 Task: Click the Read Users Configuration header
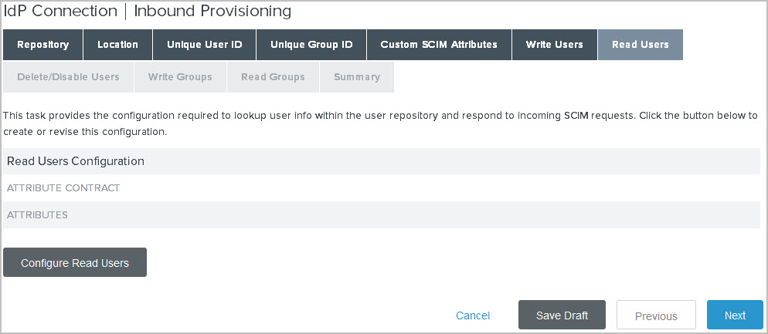[76, 161]
